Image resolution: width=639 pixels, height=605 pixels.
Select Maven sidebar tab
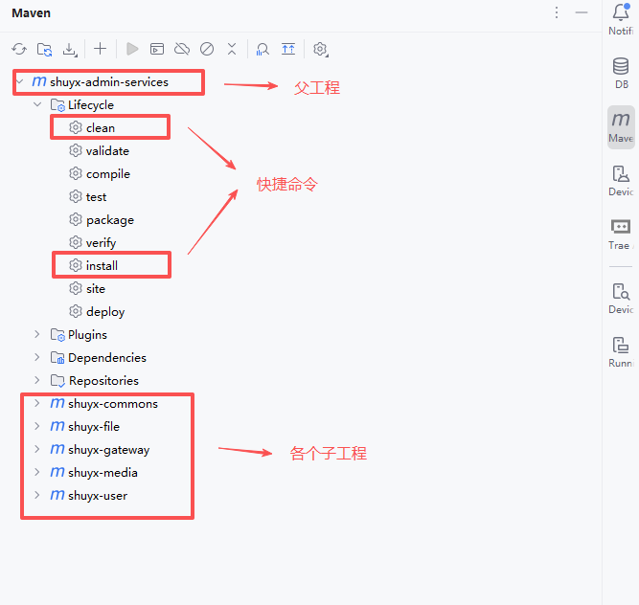pos(621,127)
